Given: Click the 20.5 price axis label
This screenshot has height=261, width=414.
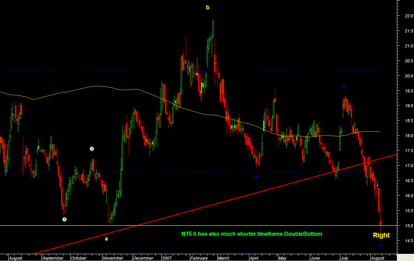Looking at the screenshot, I should tap(409, 61).
